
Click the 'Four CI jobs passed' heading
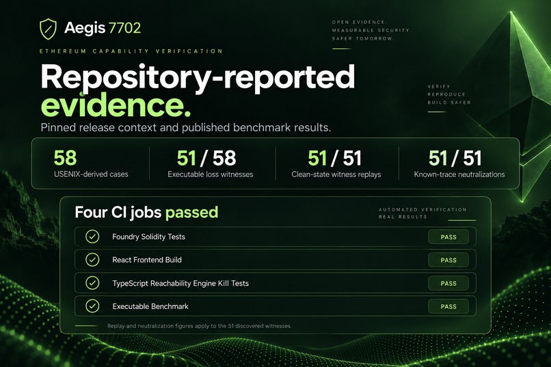[x=146, y=213]
